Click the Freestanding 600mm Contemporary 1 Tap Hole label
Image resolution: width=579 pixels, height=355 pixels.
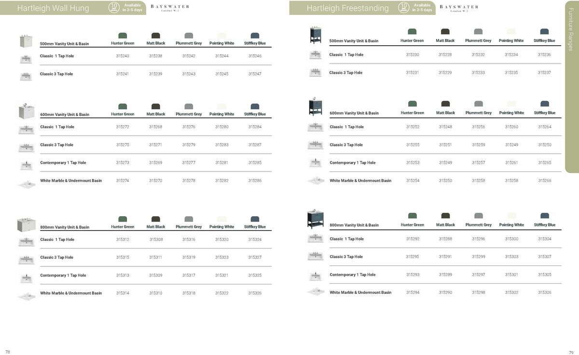click(x=353, y=163)
